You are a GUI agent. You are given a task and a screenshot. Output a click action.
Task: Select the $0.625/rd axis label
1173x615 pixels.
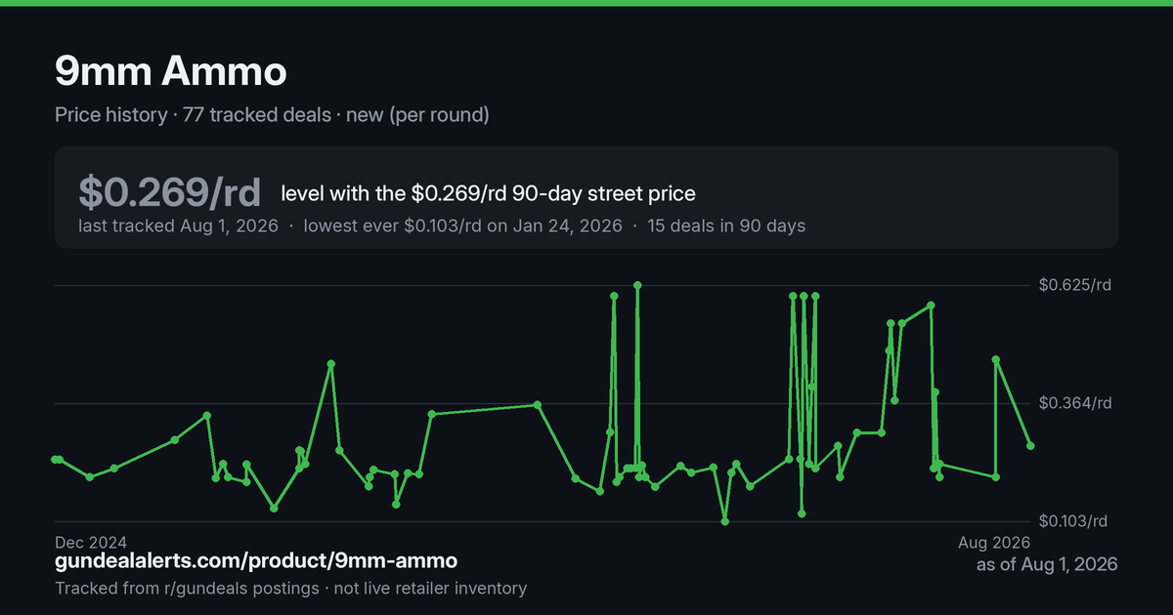click(x=1075, y=285)
